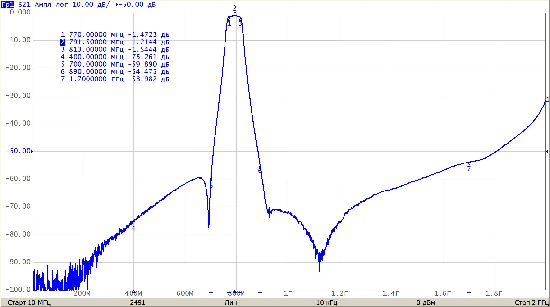Click the S21 measurement parameter label
This screenshot has height=307, width=550.
click(24, 5)
